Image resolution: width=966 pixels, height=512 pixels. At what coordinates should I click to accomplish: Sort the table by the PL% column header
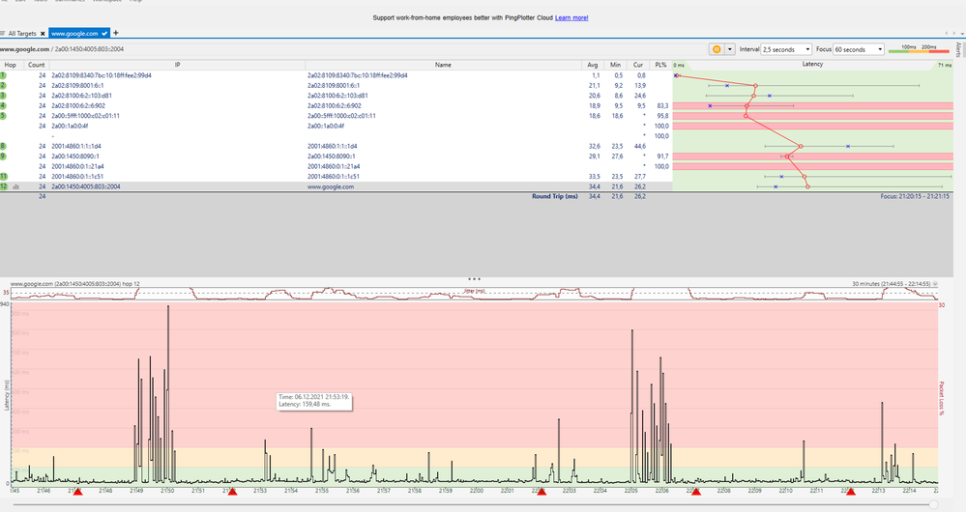pos(660,65)
